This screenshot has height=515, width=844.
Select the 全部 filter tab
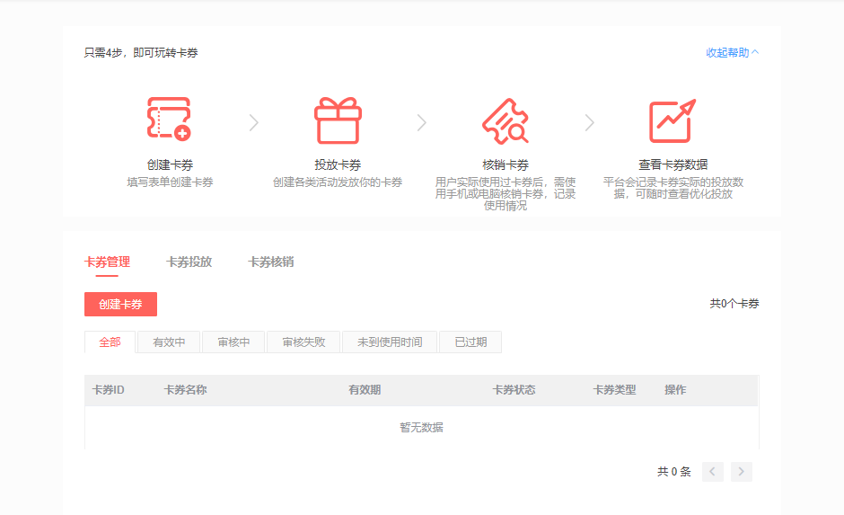click(110, 342)
